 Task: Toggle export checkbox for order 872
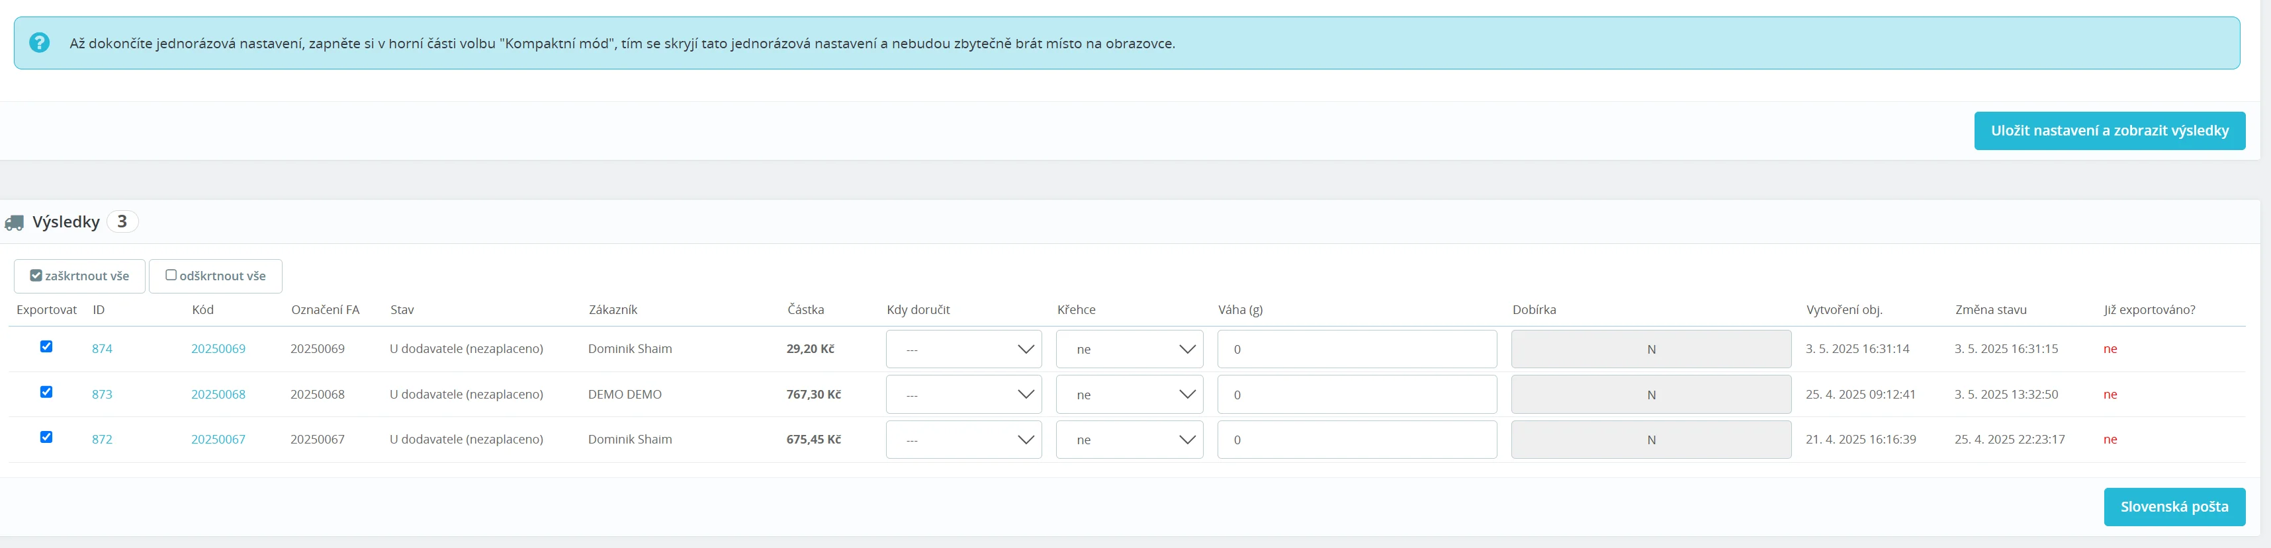(47, 437)
